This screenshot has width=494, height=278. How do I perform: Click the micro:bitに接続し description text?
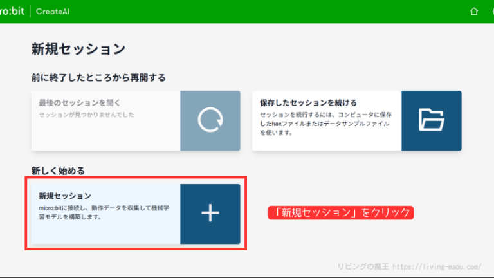tap(102, 212)
